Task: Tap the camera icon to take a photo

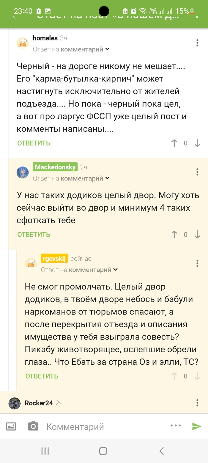Action: (33, 426)
